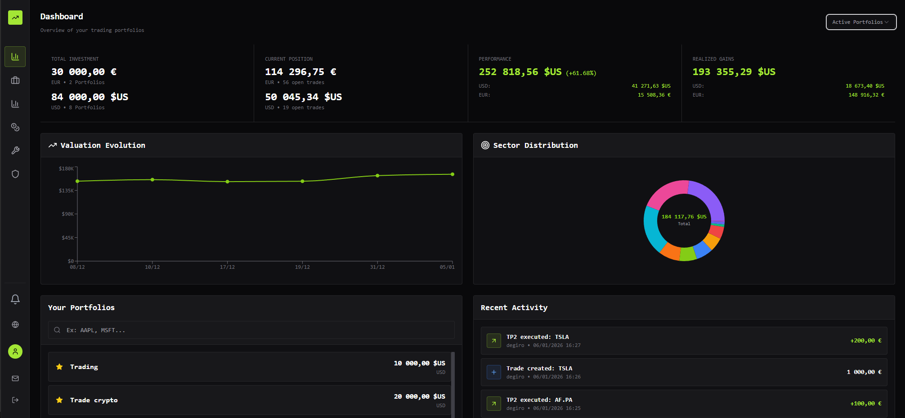The height and width of the screenshot is (418, 905).
Task: Toggle favorite star on Trade crypto portfolio
Action: tap(59, 400)
